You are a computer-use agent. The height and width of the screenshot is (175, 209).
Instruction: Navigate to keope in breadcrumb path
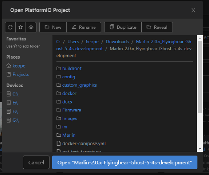coord(92,42)
